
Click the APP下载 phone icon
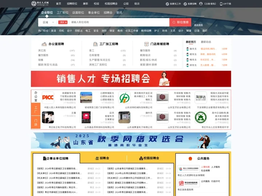[221, 4]
